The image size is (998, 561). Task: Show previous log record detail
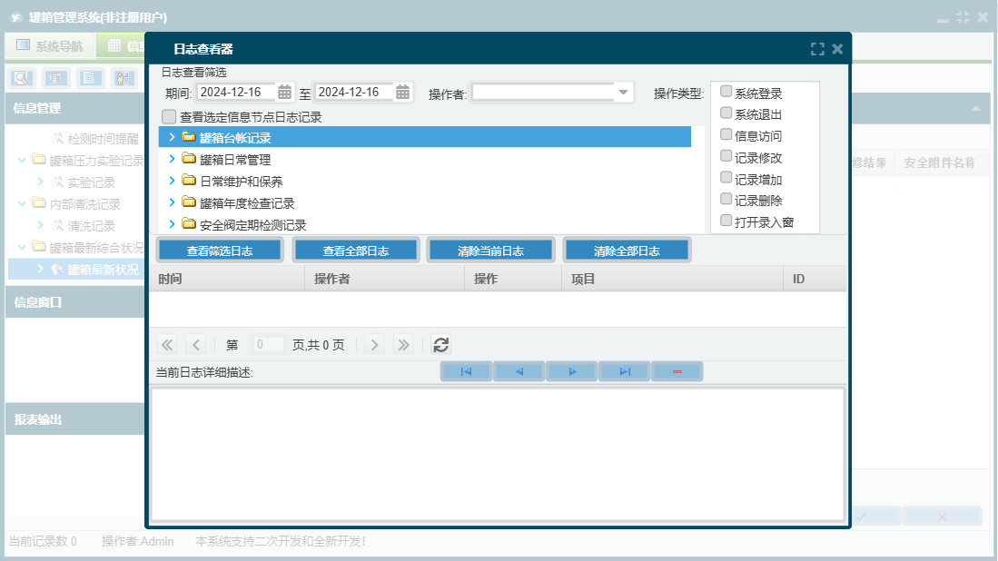pos(519,371)
